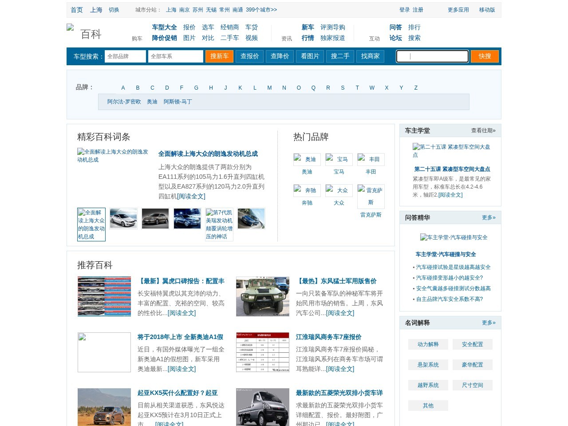The image size is (568, 426).
Task: Focus the quick search text field
Action: coord(432,56)
